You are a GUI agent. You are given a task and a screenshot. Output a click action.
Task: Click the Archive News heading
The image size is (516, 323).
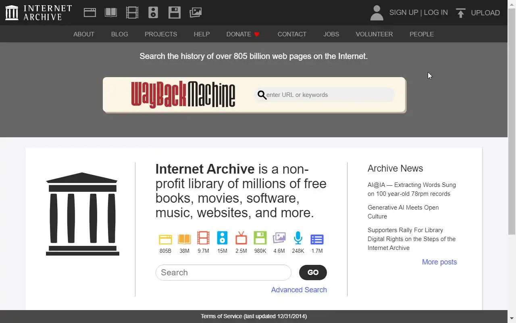click(395, 168)
